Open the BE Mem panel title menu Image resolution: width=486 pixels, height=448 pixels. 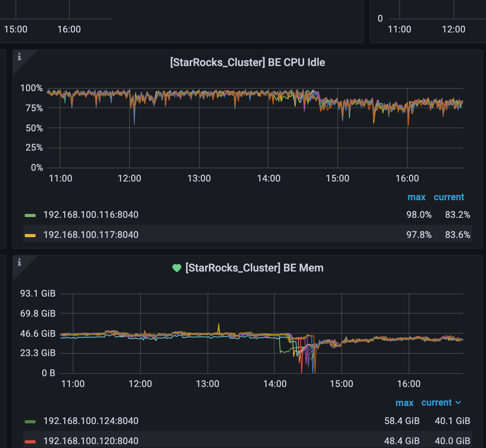tap(254, 268)
